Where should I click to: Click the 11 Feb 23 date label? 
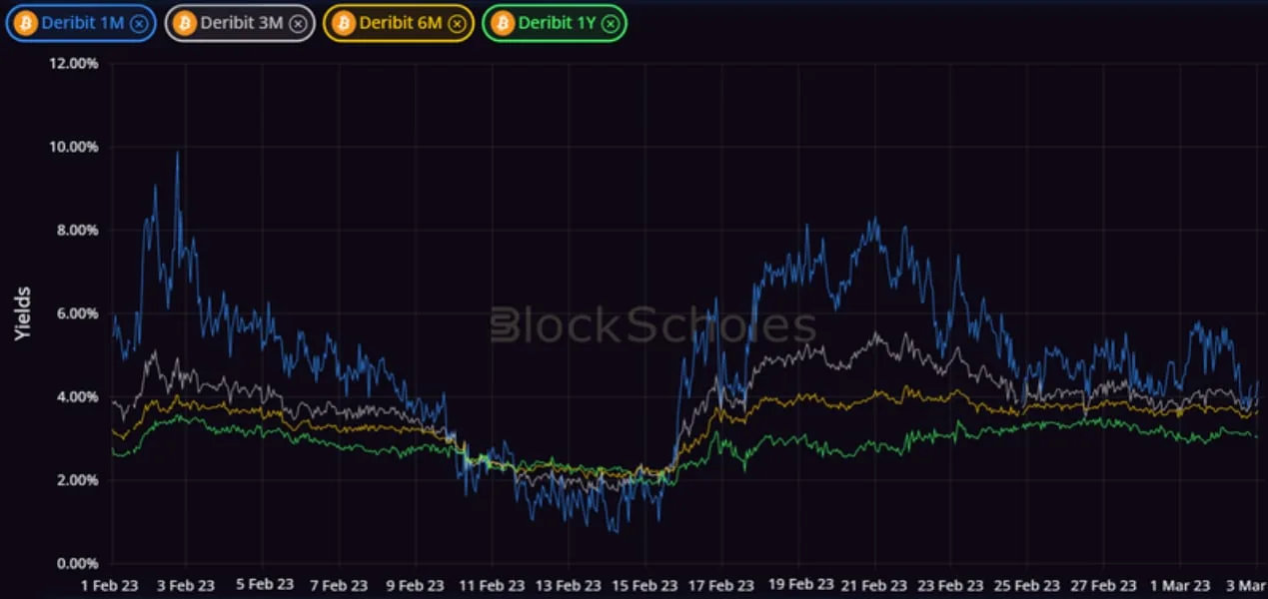492,586
